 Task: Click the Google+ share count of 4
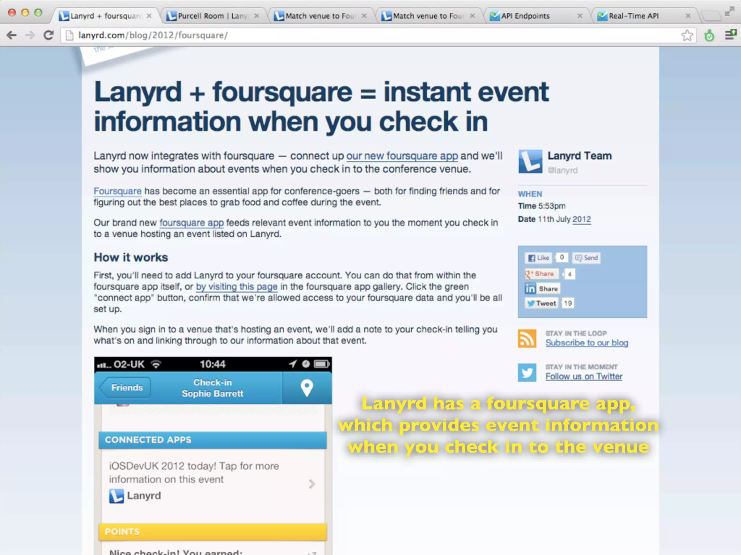pyautogui.click(x=569, y=274)
